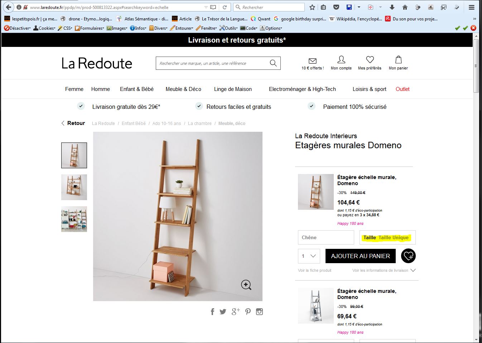Open the dropdown arrow beside the floppy disk icon
The width and height of the screenshot is (482, 343).
[x=359, y=7]
